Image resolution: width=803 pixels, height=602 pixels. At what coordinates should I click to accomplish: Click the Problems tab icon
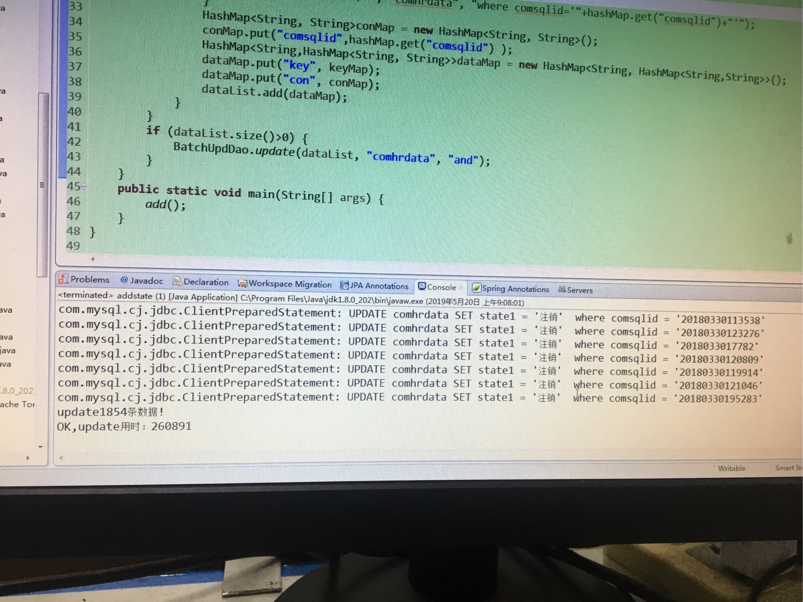[63, 279]
